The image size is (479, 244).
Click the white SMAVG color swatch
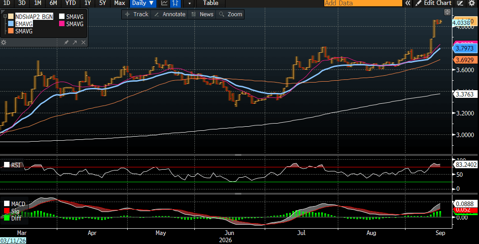pos(61,17)
